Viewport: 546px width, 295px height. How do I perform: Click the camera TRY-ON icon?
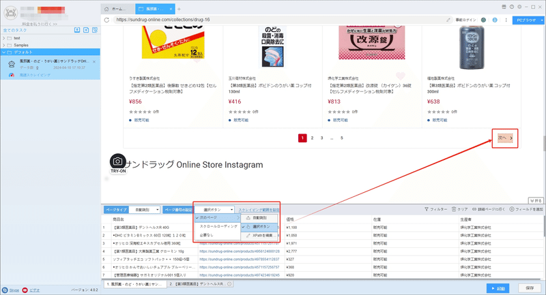(x=118, y=161)
